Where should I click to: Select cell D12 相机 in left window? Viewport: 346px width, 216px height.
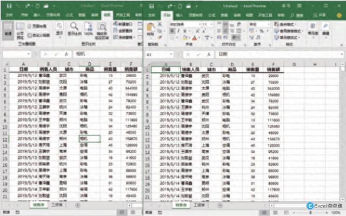[90, 139]
